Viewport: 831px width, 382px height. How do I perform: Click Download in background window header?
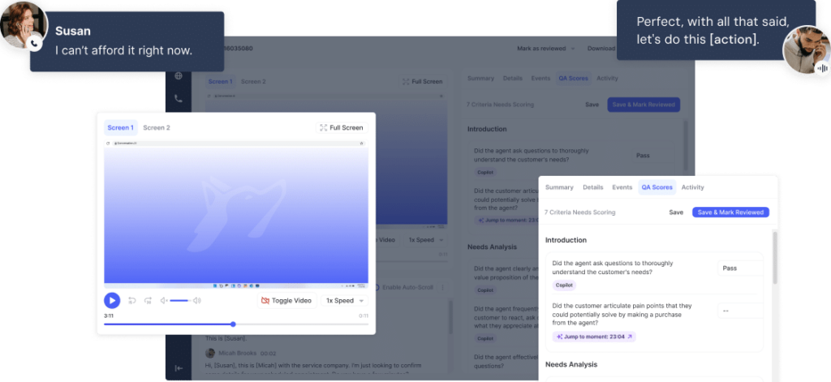click(601, 48)
